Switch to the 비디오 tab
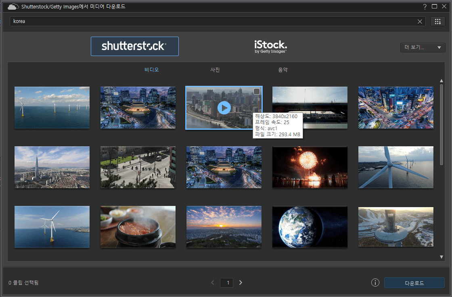 coord(152,70)
